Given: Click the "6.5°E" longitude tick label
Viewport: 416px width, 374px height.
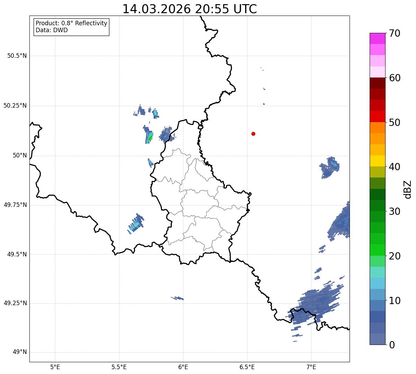Looking at the screenshot, I should [x=247, y=367].
